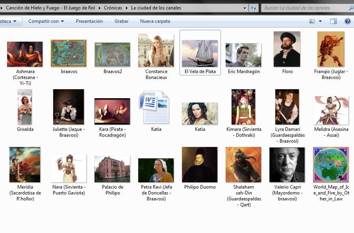
Task: Go to Canción de Hielo y Fuego breadcrumb
Action: tap(50, 8)
